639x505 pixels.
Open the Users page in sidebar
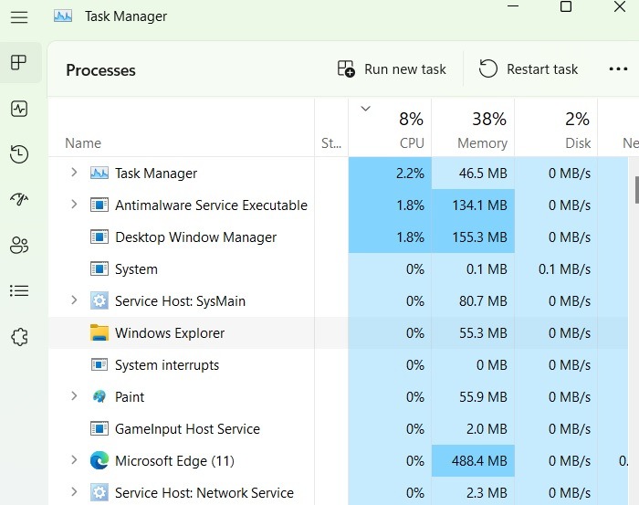(x=19, y=245)
